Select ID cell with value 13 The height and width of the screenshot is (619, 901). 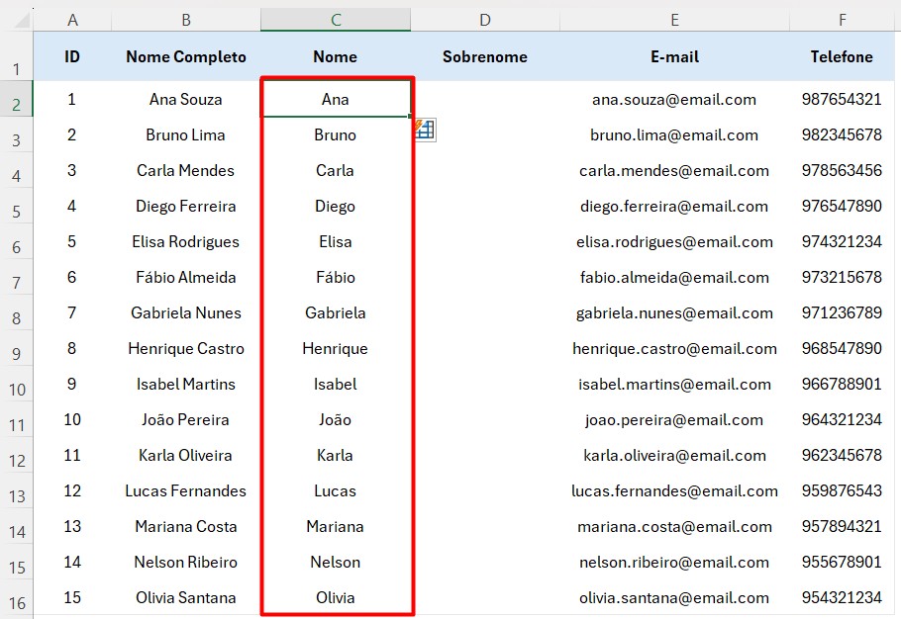pos(72,526)
